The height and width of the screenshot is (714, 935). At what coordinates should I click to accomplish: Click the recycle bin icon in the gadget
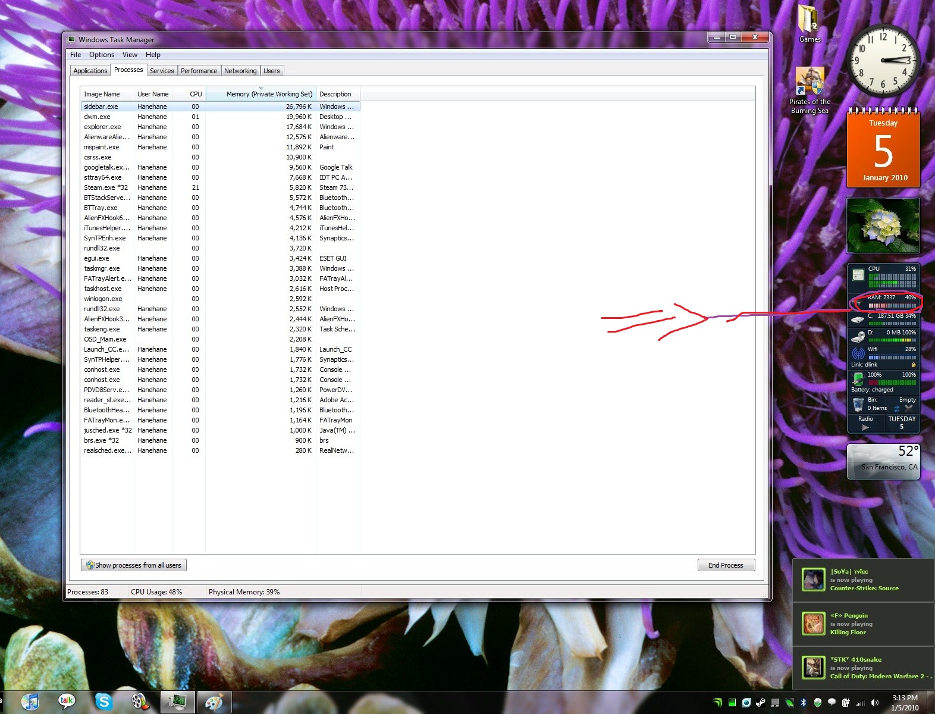858,405
